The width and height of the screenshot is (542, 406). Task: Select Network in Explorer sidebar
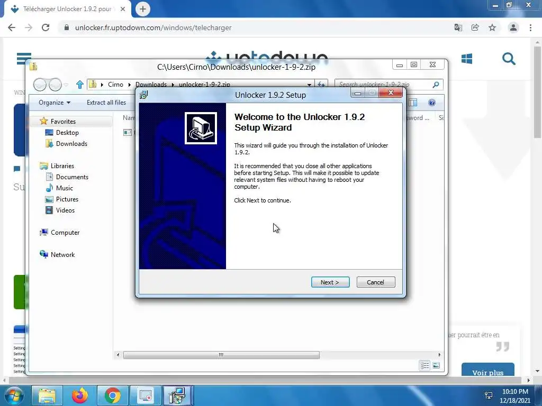pyautogui.click(x=62, y=254)
